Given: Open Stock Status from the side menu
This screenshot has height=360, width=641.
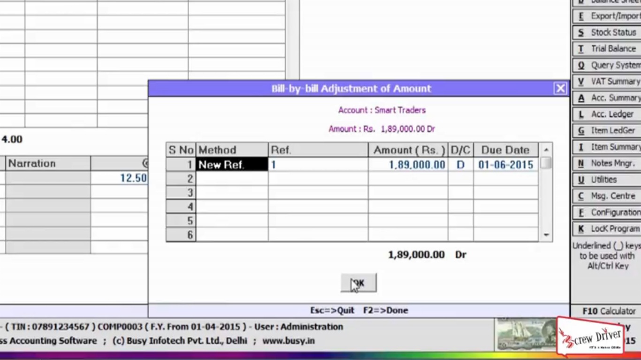Looking at the screenshot, I should coord(607,32).
